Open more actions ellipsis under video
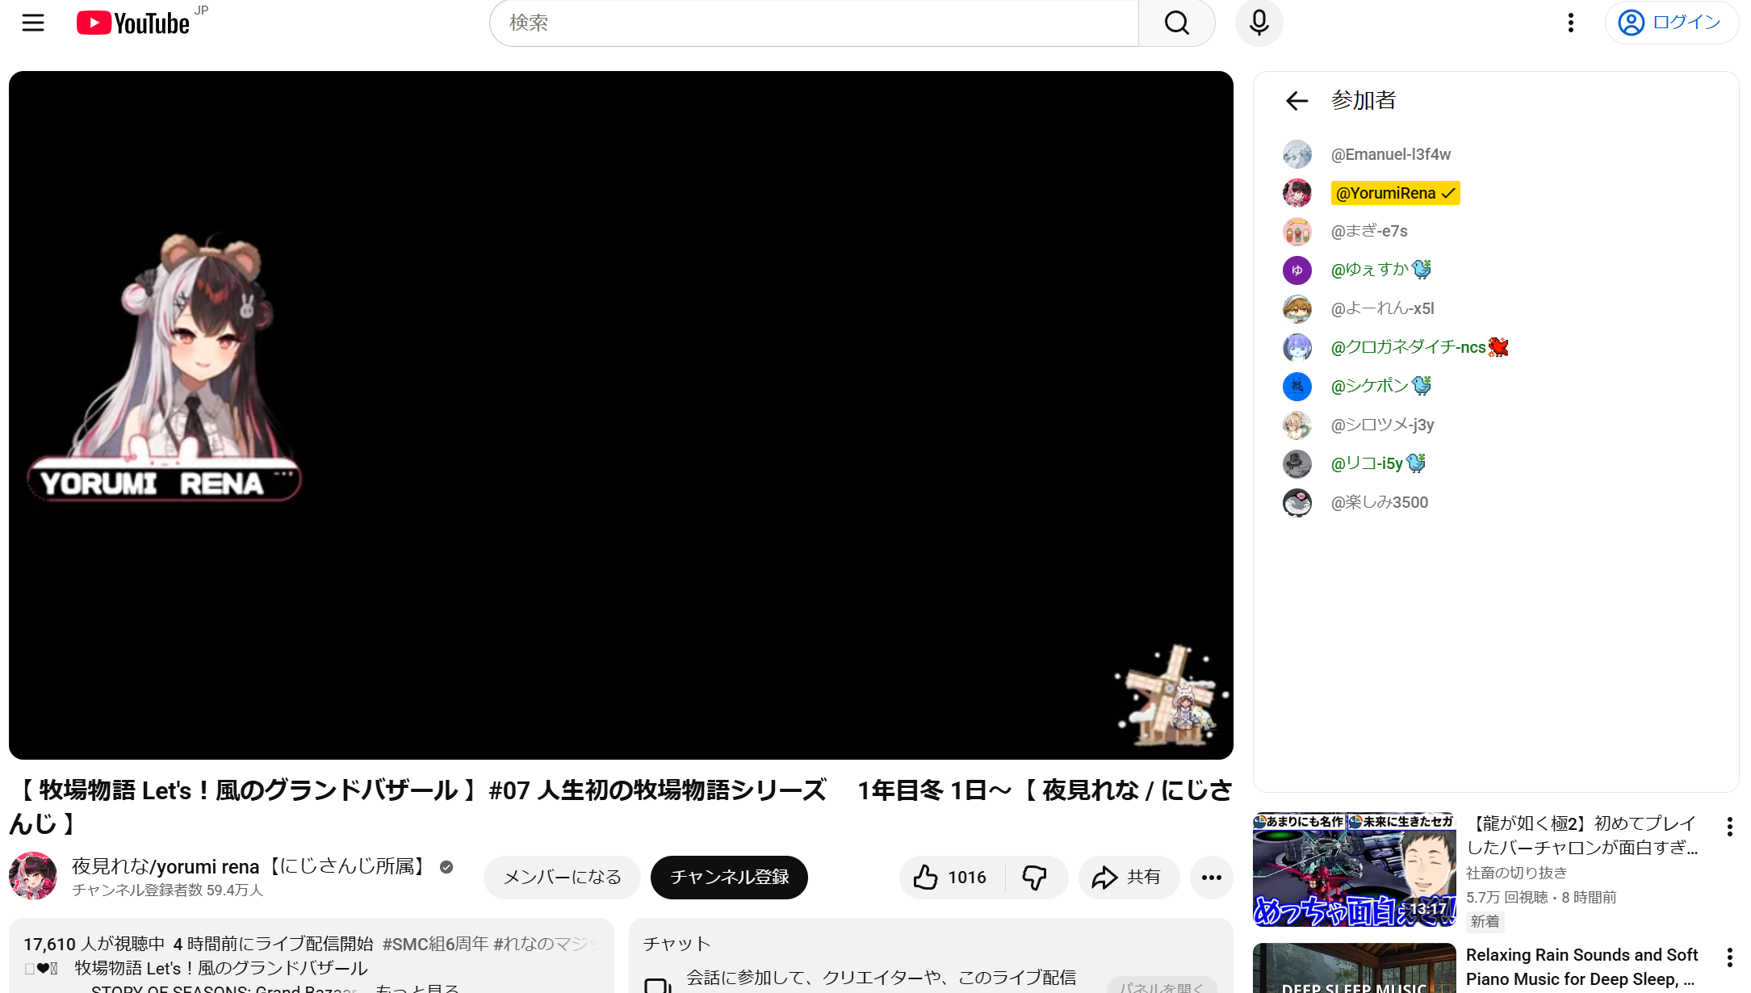The height and width of the screenshot is (993, 1751). click(1211, 878)
